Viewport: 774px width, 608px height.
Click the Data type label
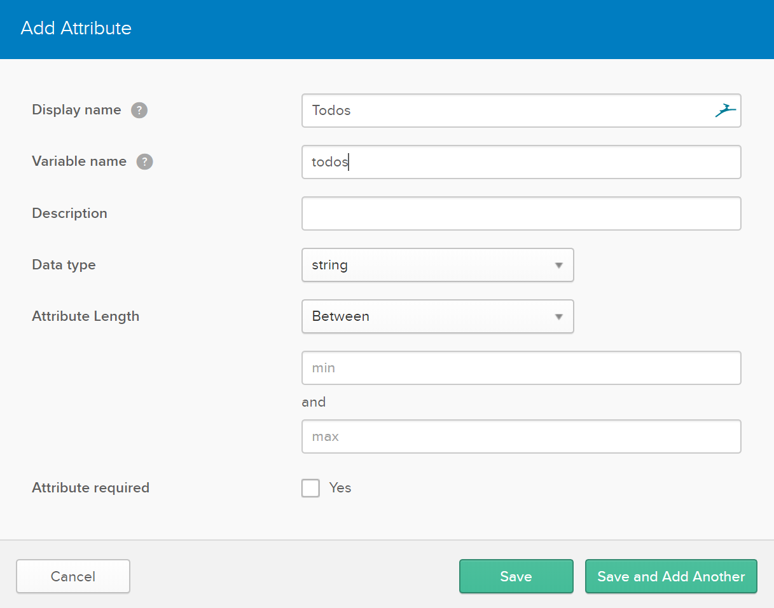coord(64,265)
